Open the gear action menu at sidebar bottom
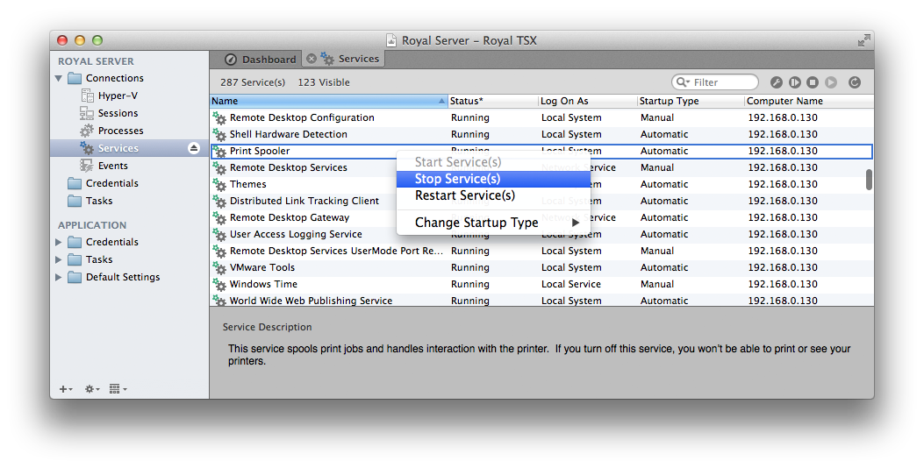The width and height of the screenshot is (924, 468). [92, 389]
